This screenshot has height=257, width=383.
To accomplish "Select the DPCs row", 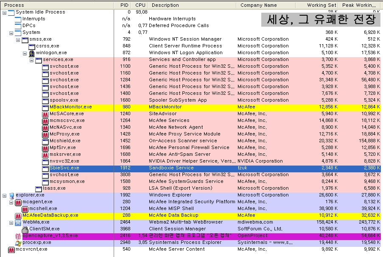I will pos(190,25).
